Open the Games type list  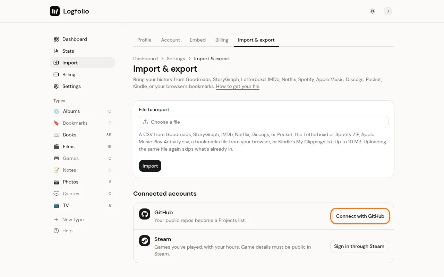(82, 158)
